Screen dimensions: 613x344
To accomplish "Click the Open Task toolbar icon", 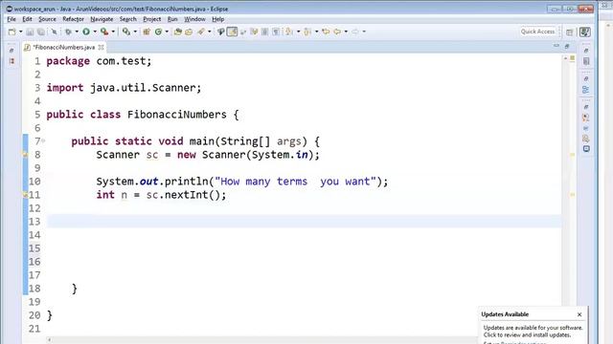I will (x=189, y=32).
